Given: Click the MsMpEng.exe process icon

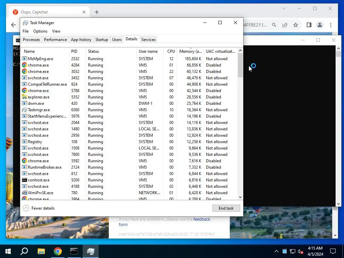Looking at the screenshot, I should [x=25, y=59].
